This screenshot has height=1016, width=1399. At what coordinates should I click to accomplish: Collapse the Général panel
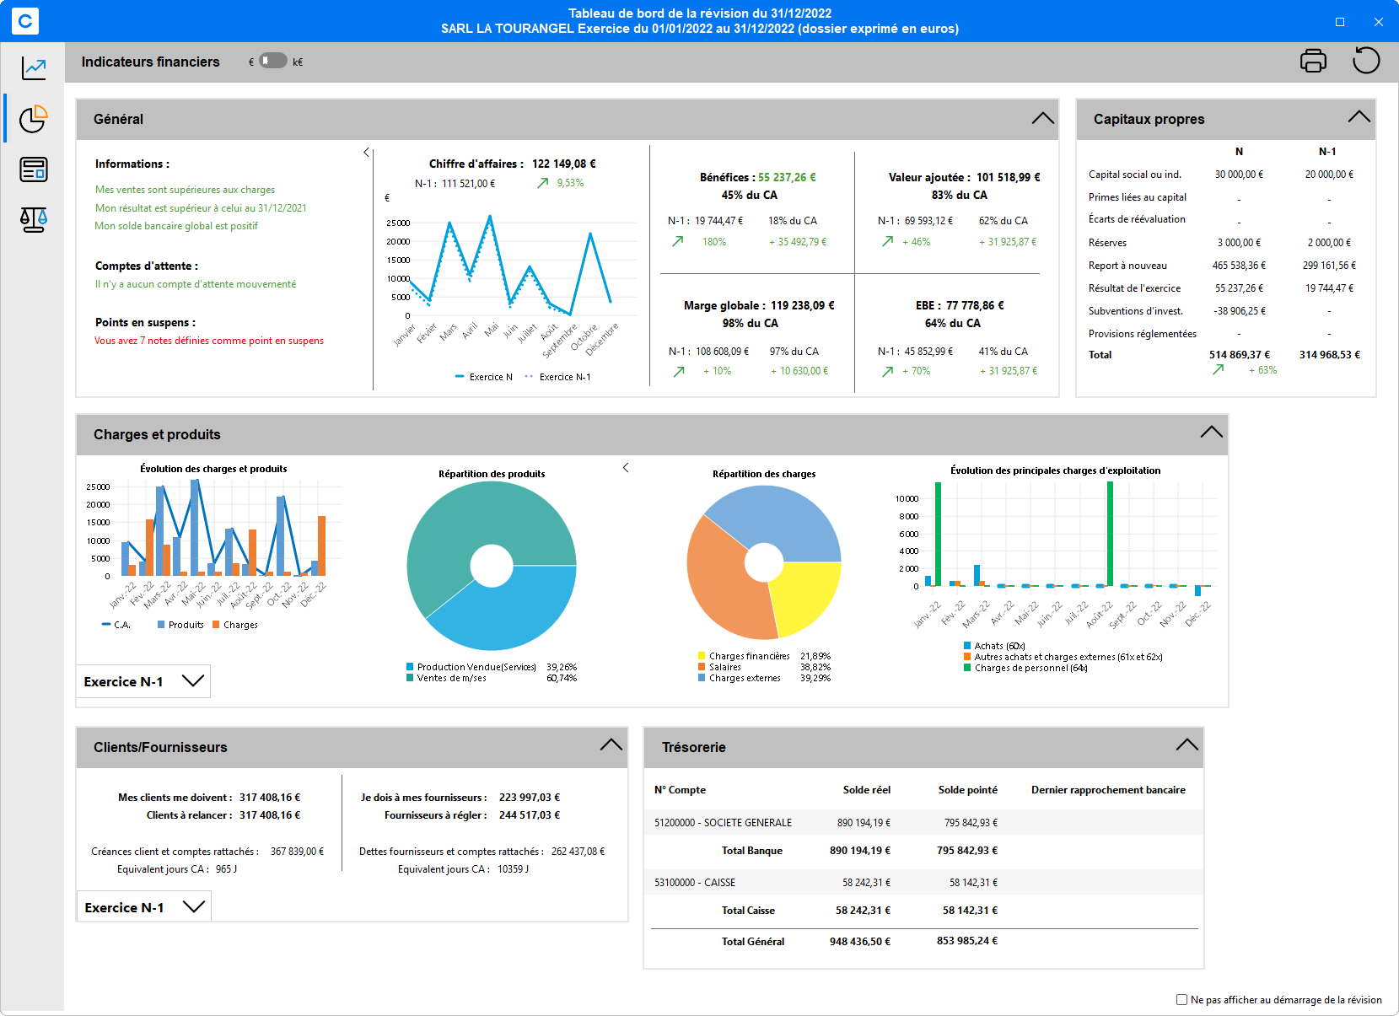pos(1042,118)
